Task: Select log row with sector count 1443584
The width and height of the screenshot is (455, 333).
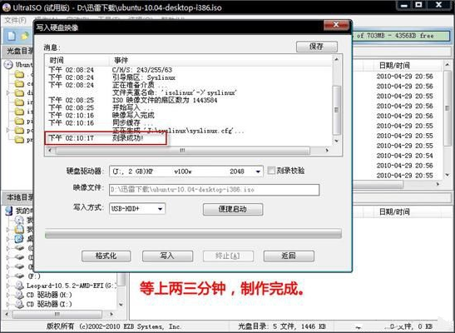Action: [165, 101]
